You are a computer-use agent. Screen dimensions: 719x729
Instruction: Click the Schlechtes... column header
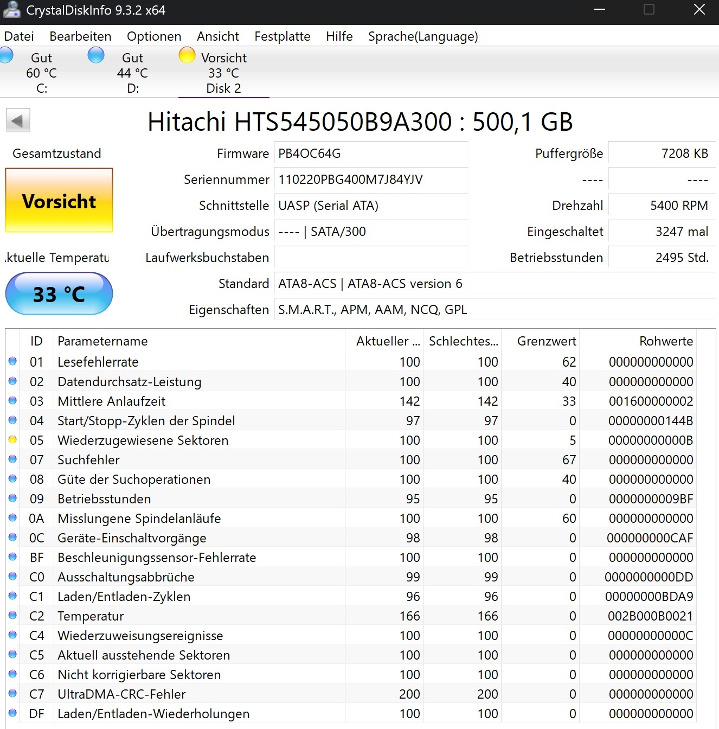tap(462, 341)
